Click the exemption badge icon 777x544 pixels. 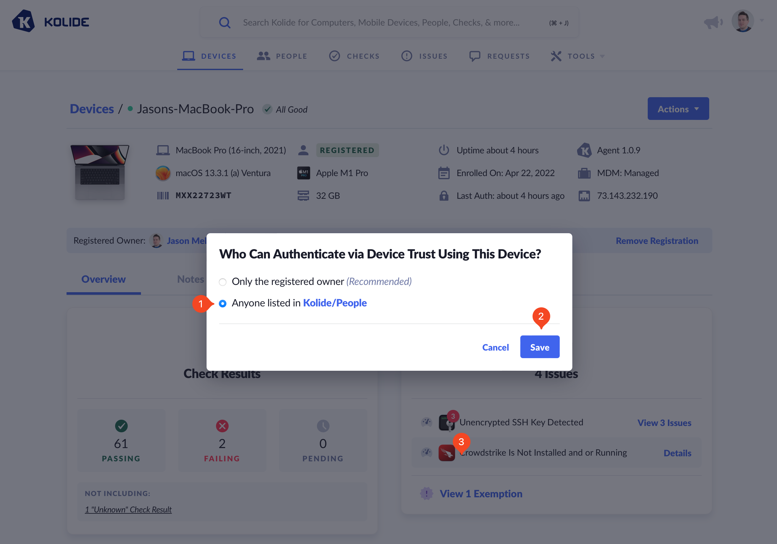pos(426,494)
